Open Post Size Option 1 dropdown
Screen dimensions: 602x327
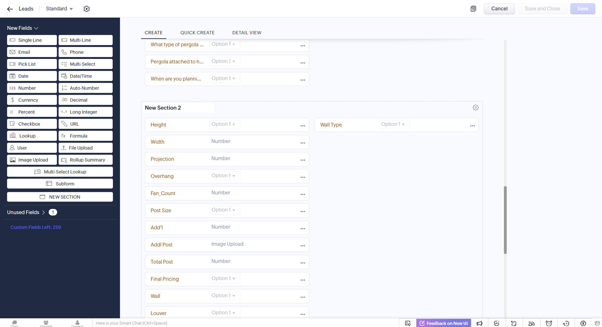(225, 210)
